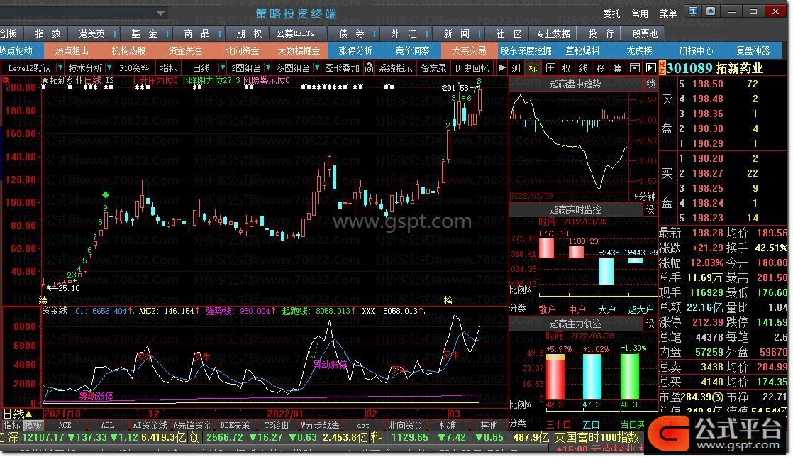Click the green down arrow signal on chart
793x457 pixels.
(x=105, y=195)
